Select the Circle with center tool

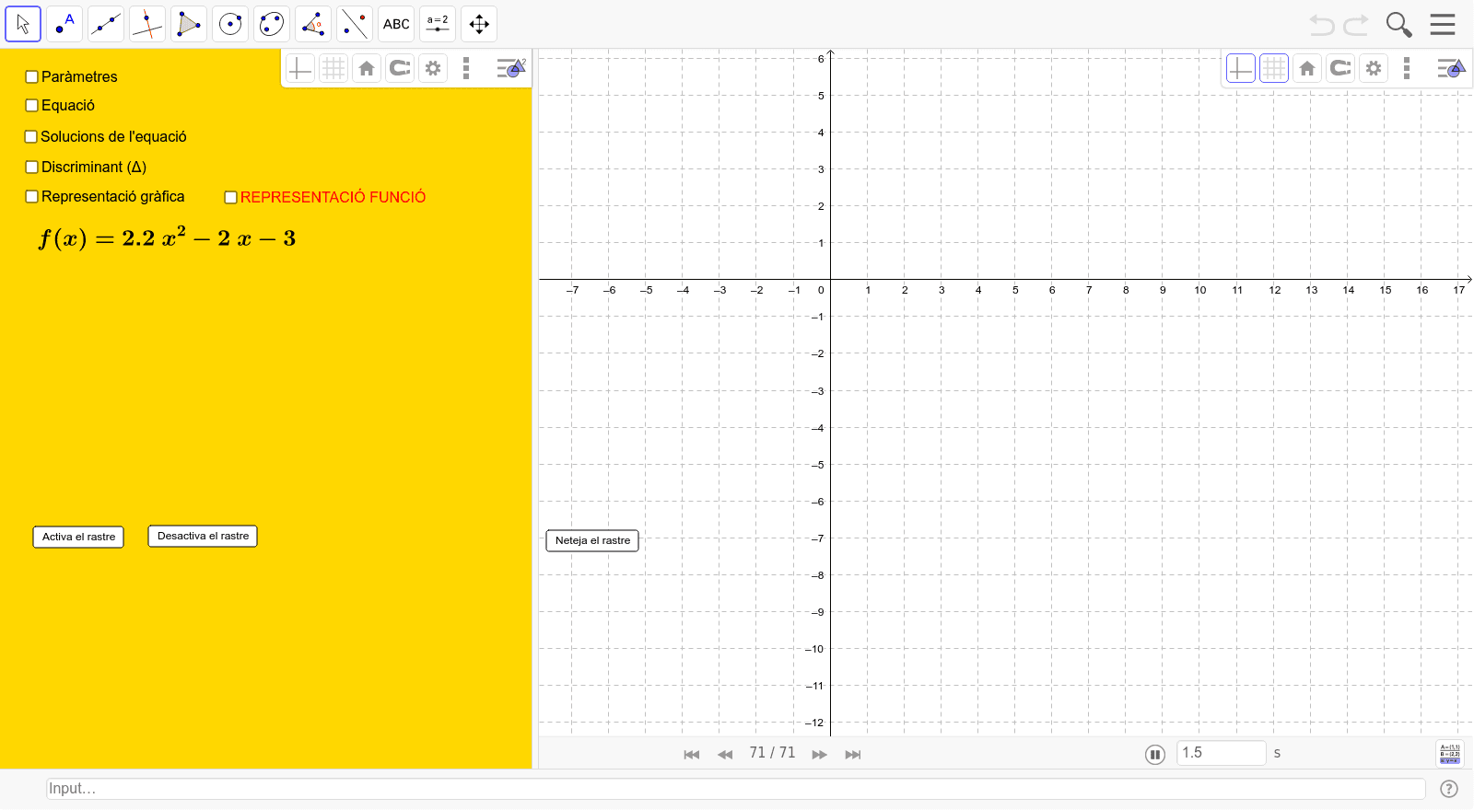pos(230,24)
